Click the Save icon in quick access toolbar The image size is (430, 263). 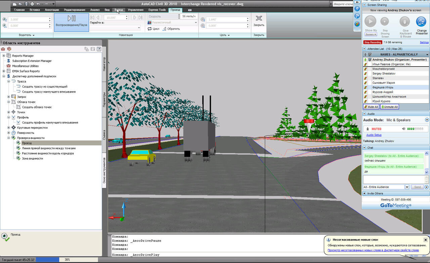[26, 4]
